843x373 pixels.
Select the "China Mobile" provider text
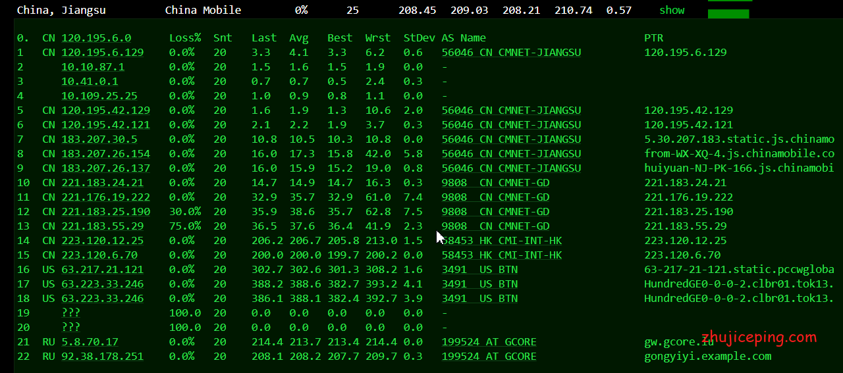pos(203,10)
